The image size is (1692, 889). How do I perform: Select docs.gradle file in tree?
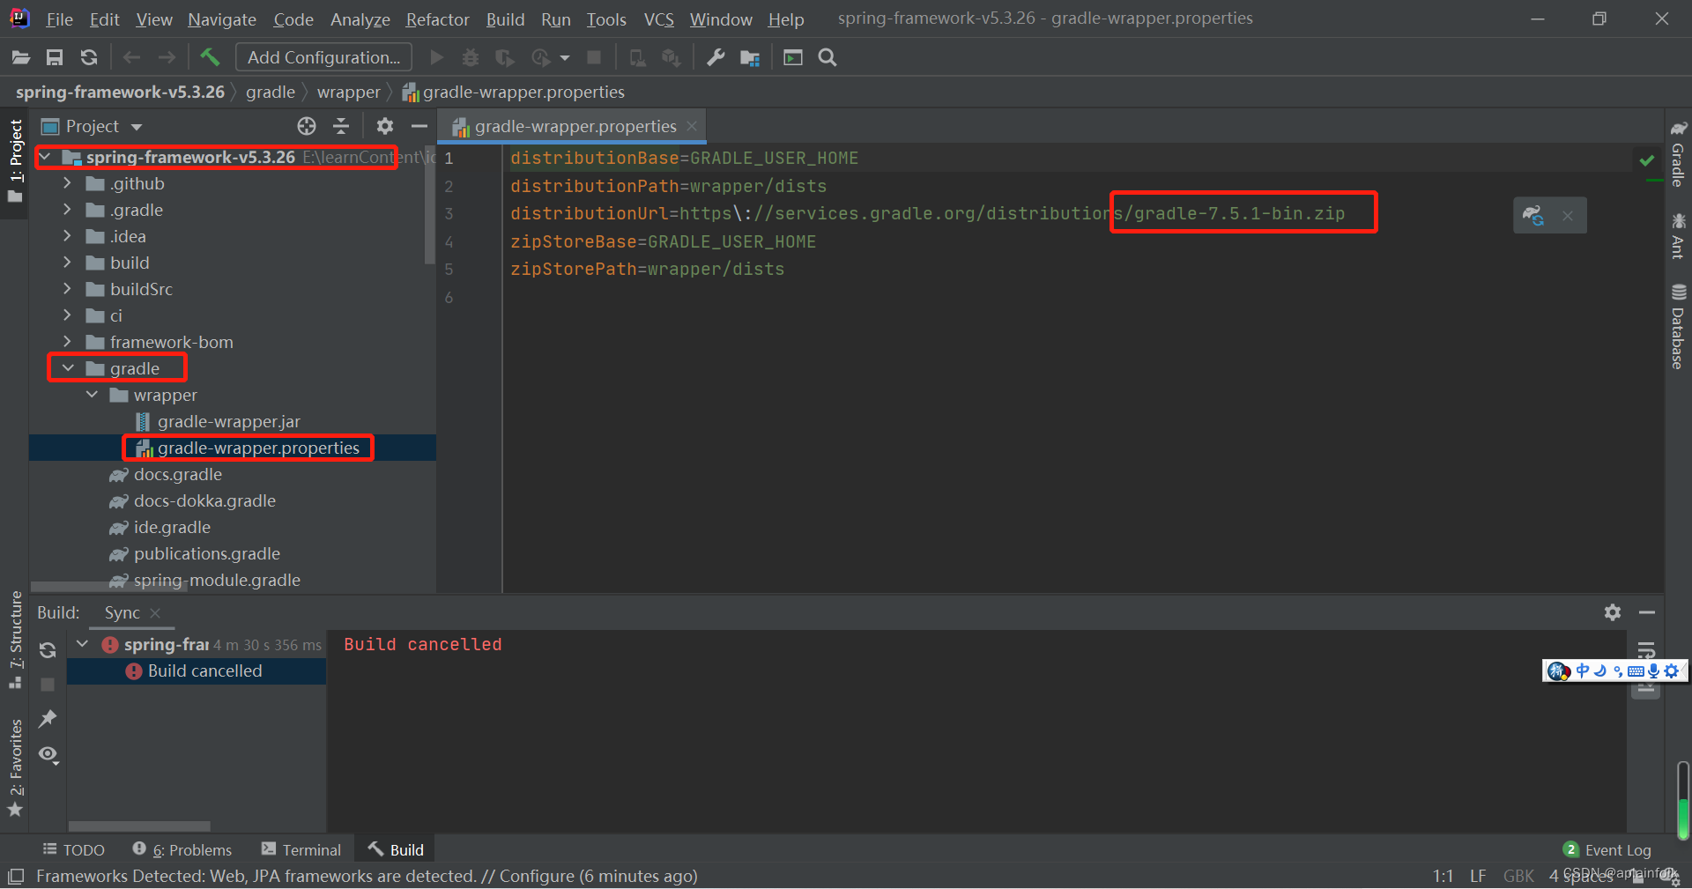[x=177, y=474]
